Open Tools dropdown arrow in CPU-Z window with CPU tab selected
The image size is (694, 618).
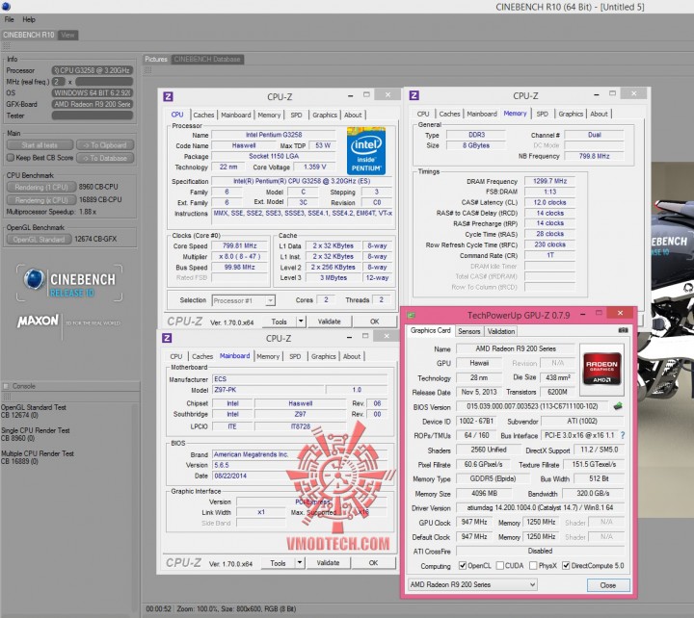[301, 322]
